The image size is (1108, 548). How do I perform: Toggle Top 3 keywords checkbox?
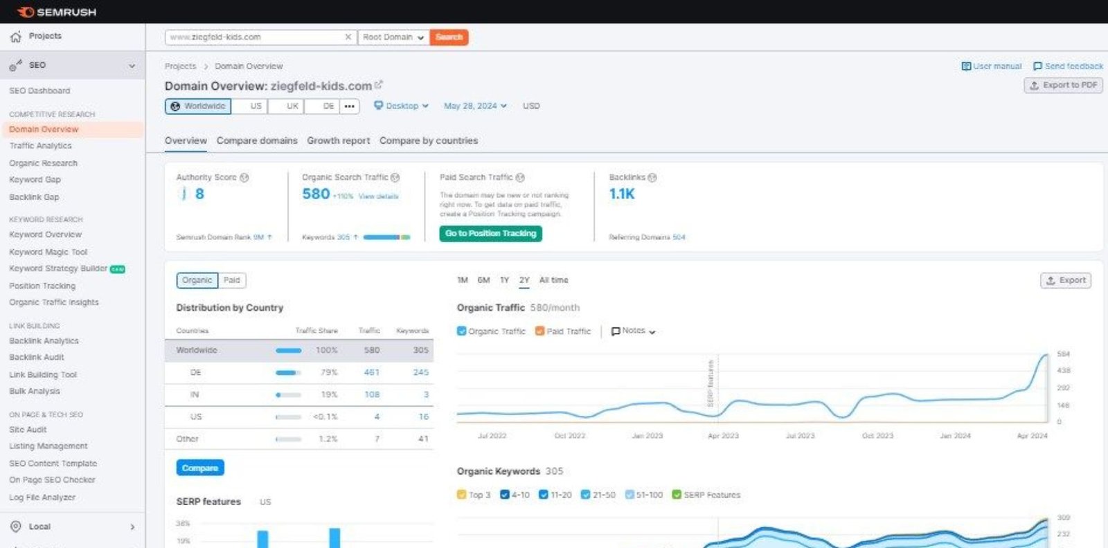(462, 495)
